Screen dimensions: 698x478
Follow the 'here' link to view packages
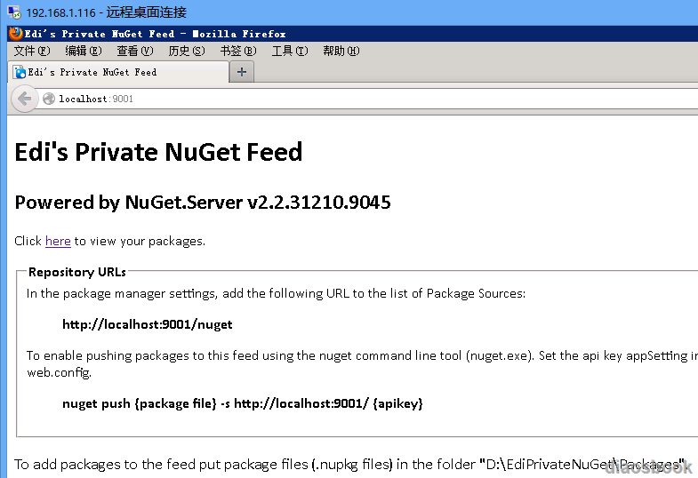click(58, 241)
